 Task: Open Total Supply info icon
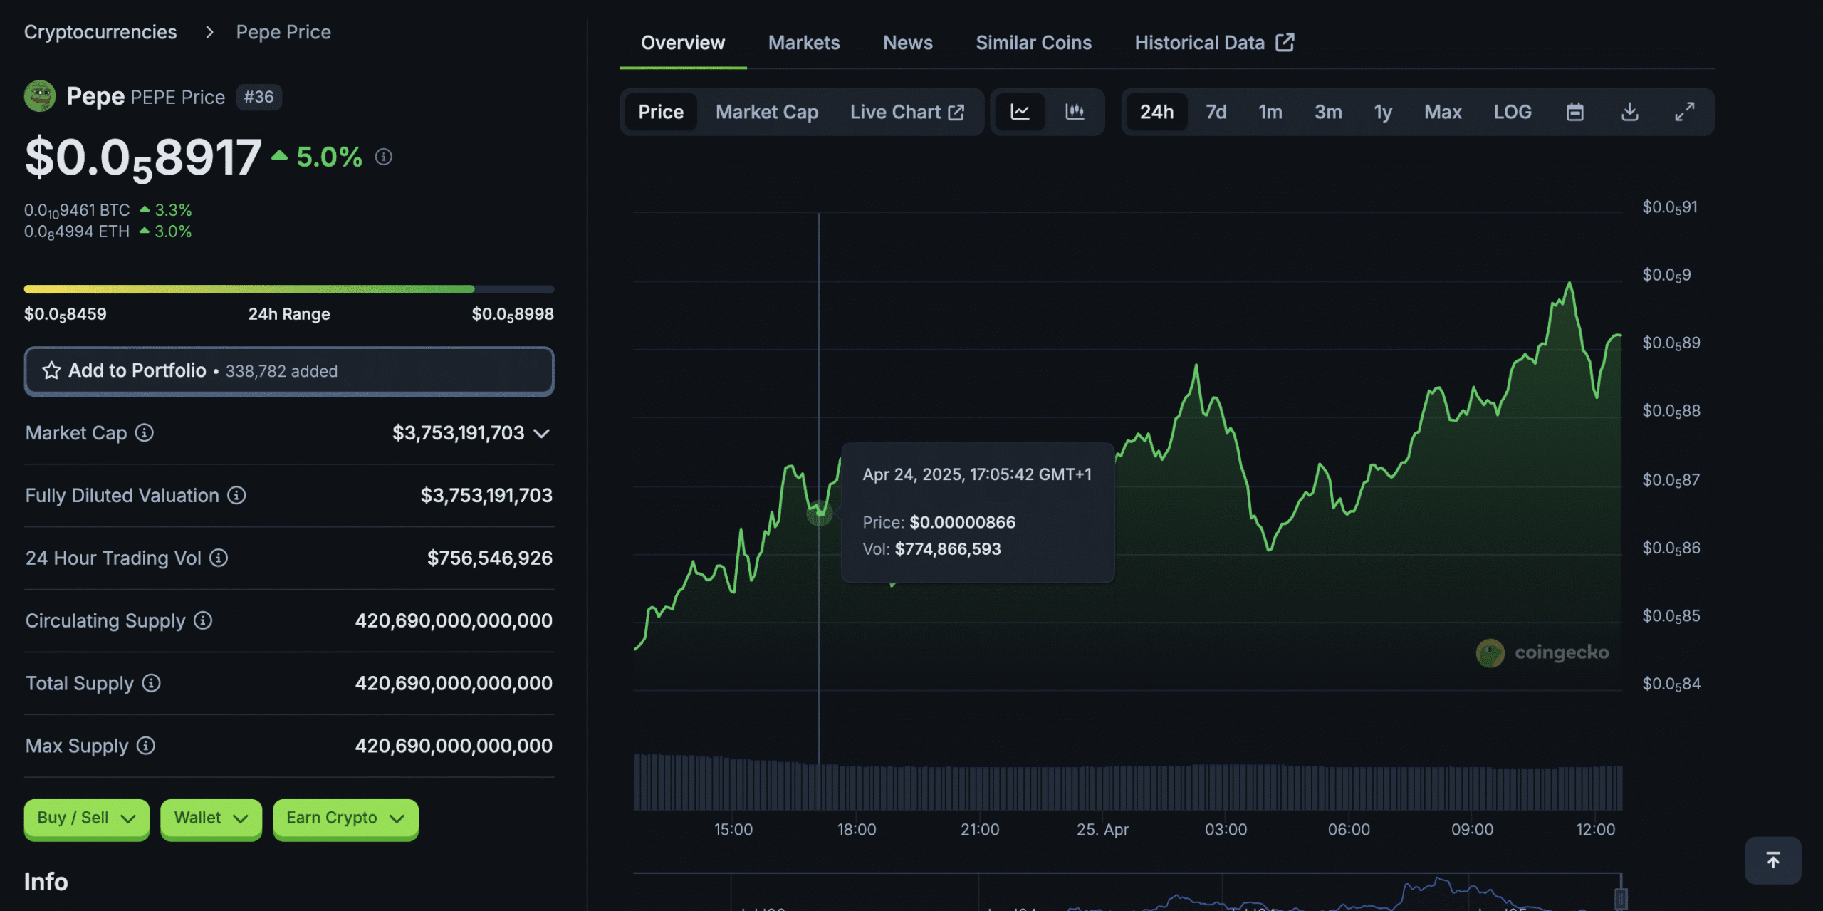pyautogui.click(x=151, y=683)
